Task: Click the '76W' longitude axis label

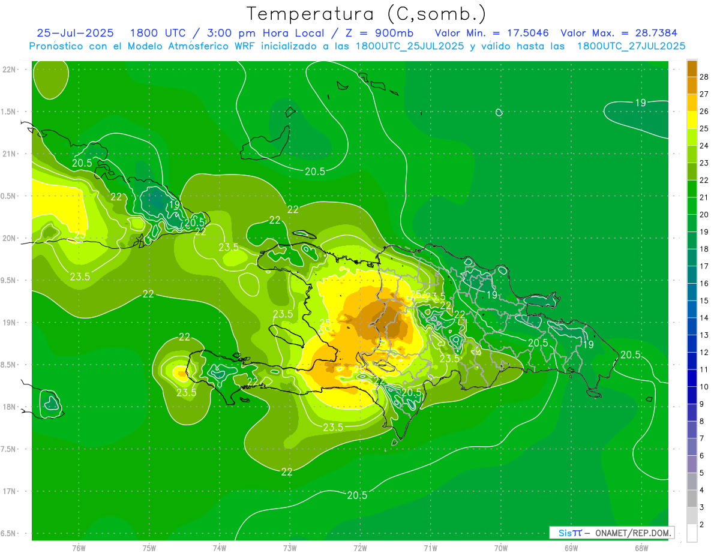Action: click(x=79, y=548)
